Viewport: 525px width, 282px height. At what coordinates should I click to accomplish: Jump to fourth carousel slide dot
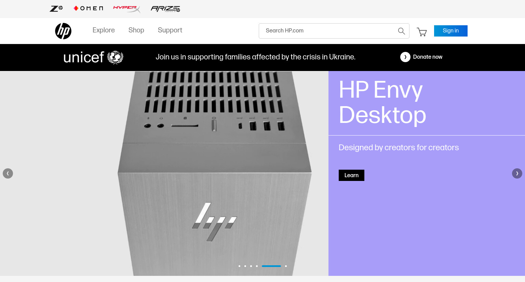tap(257, 266)
